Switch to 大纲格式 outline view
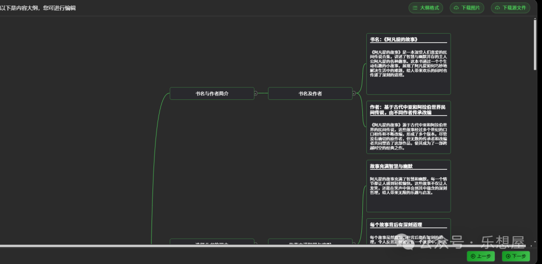This screenshot has width=542, height=264. (x=426, y=8)
